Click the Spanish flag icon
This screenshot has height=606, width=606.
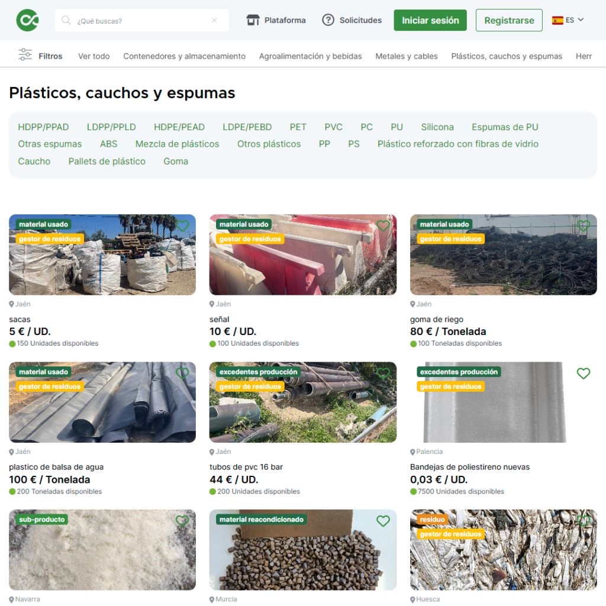click(557, 20)
